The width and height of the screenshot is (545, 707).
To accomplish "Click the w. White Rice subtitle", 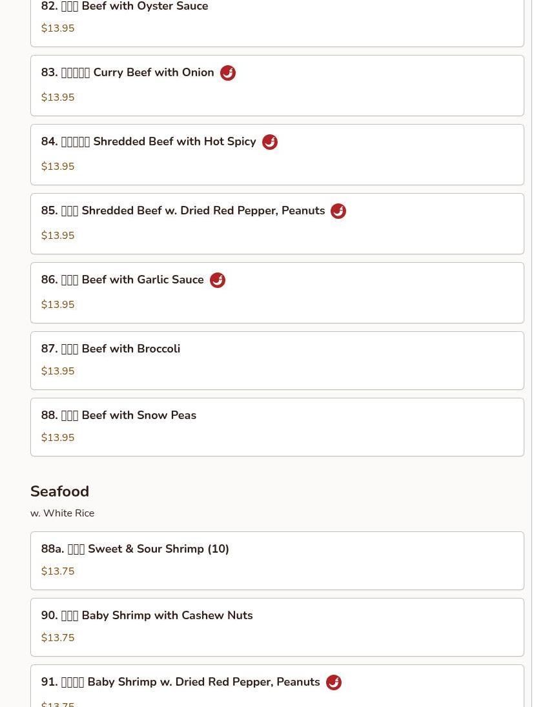I will [x=62, y=513].
